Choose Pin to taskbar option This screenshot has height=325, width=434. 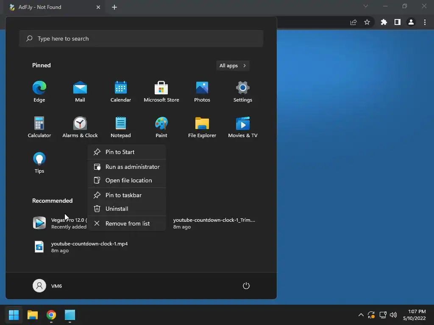click(x=127, y=195)
